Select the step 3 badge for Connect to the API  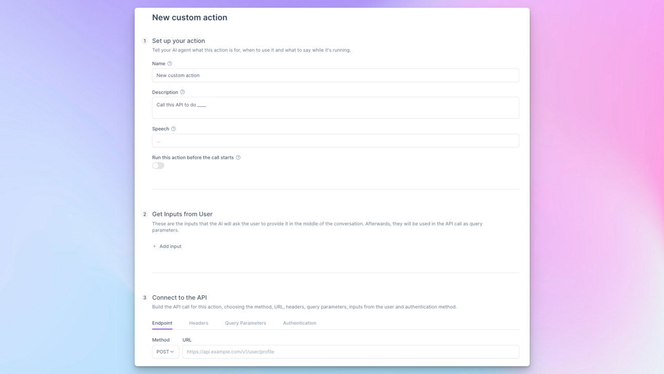pos(145,297)
